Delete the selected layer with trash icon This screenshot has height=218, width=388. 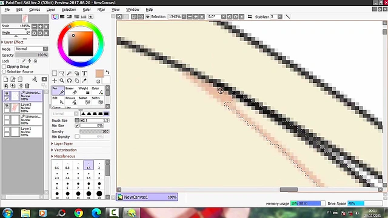click(27, 86)
